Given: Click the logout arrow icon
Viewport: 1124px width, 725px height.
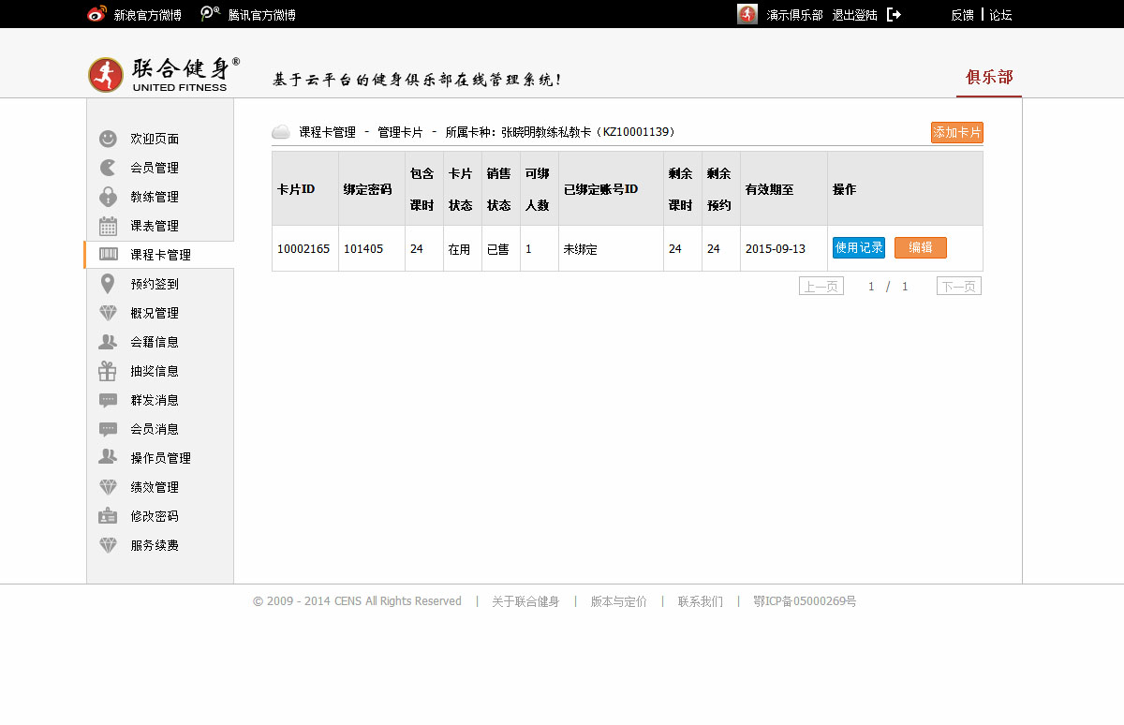Looking at the screenshot, I should point(894,15).
